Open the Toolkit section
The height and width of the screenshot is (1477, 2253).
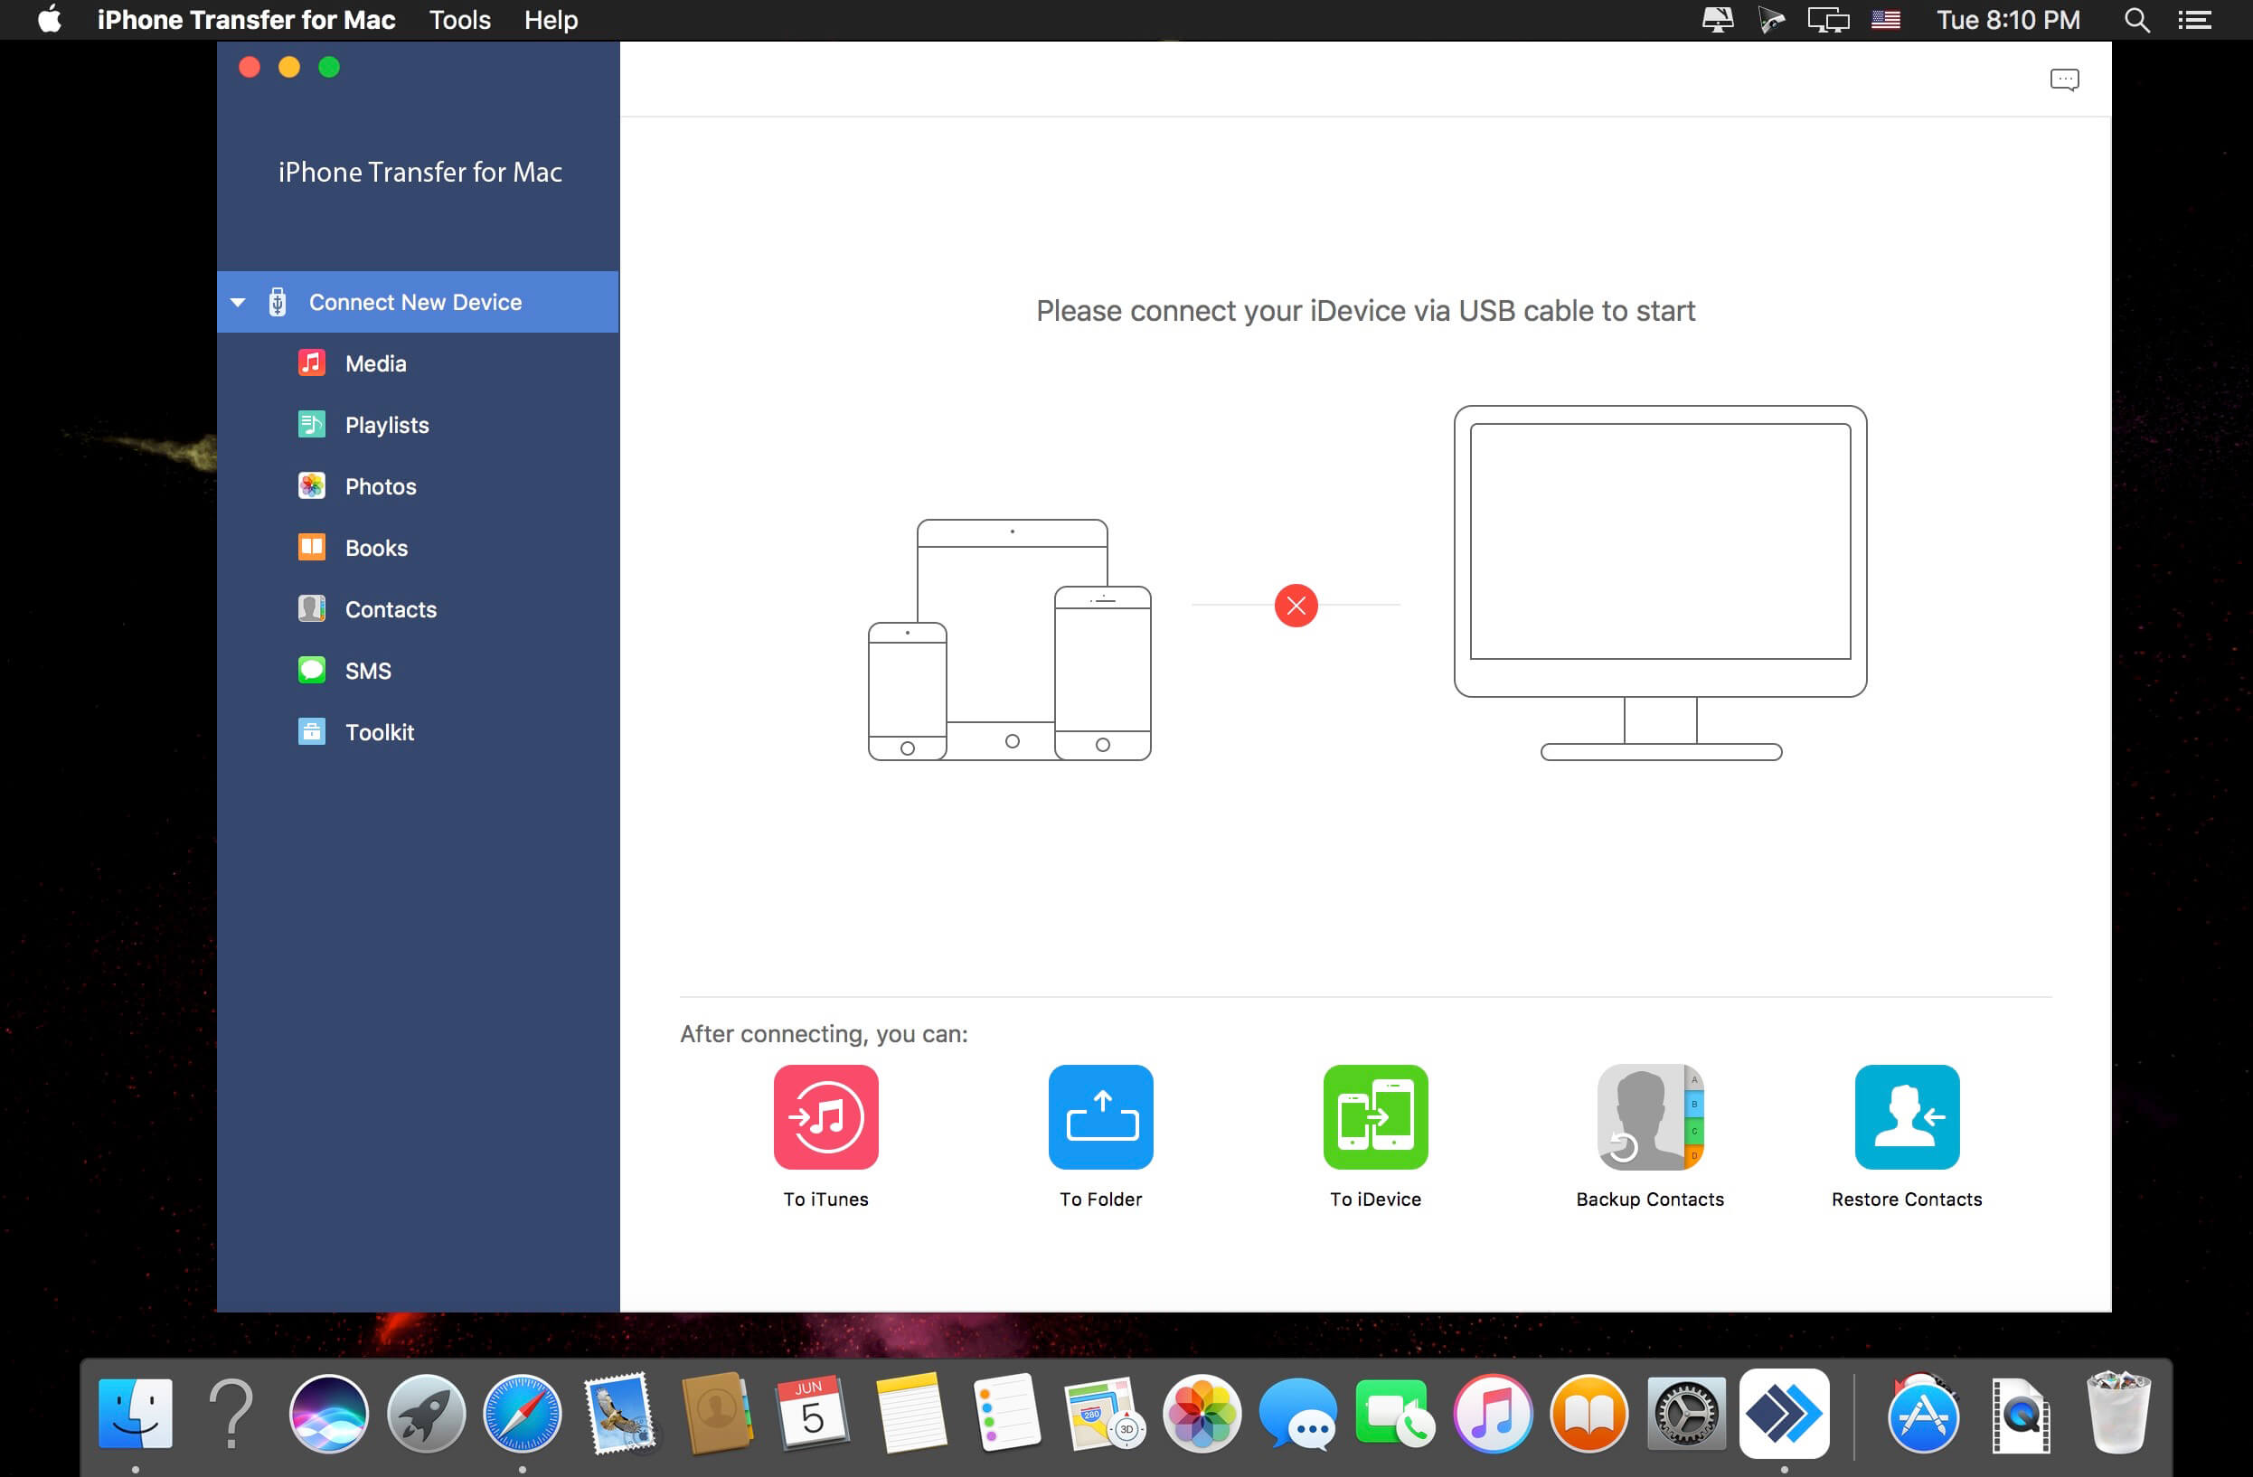379,731
